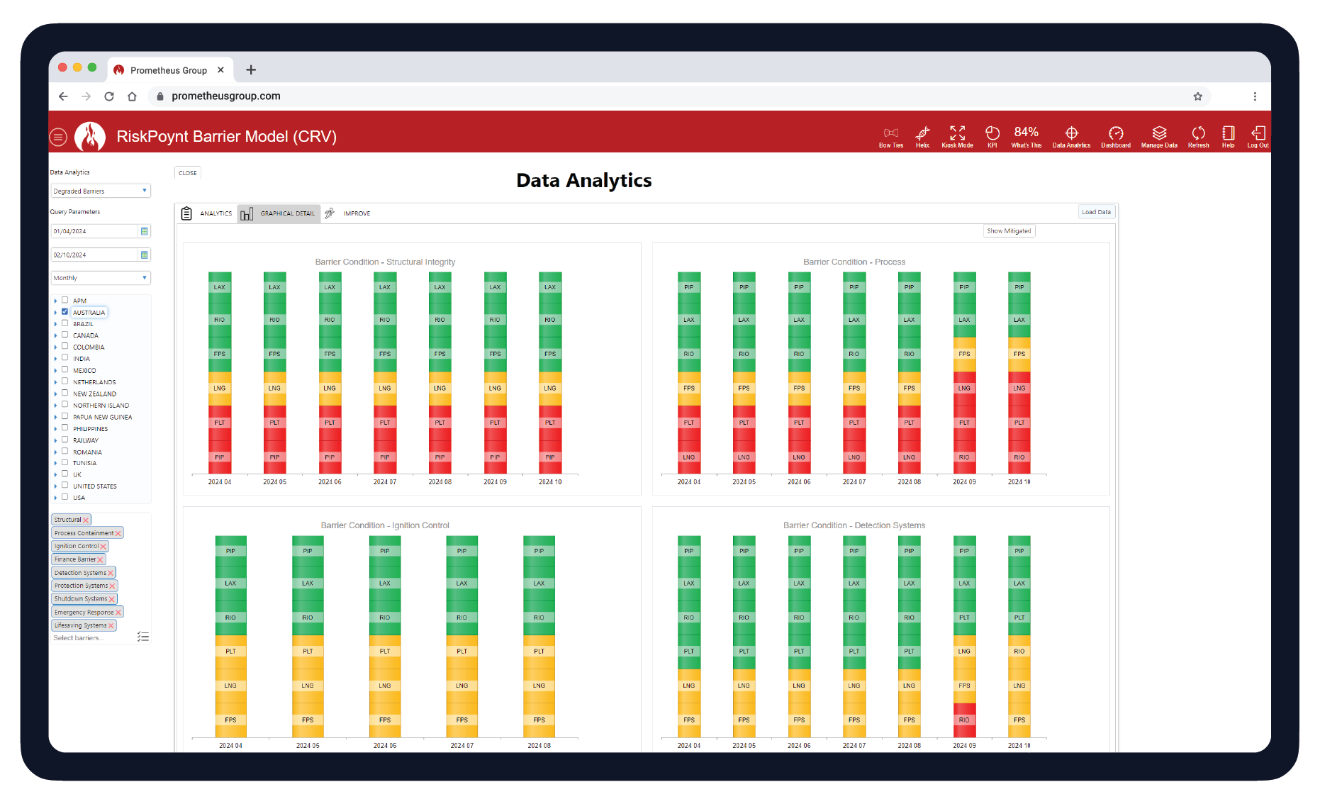Toggle the hamburger menu in the sidebar
Screen dimensions: 1320x804
(x=58, y=136)
